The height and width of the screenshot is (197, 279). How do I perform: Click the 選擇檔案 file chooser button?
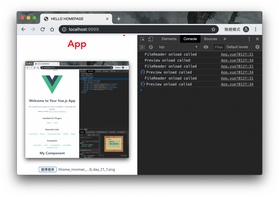coord(47,170)
